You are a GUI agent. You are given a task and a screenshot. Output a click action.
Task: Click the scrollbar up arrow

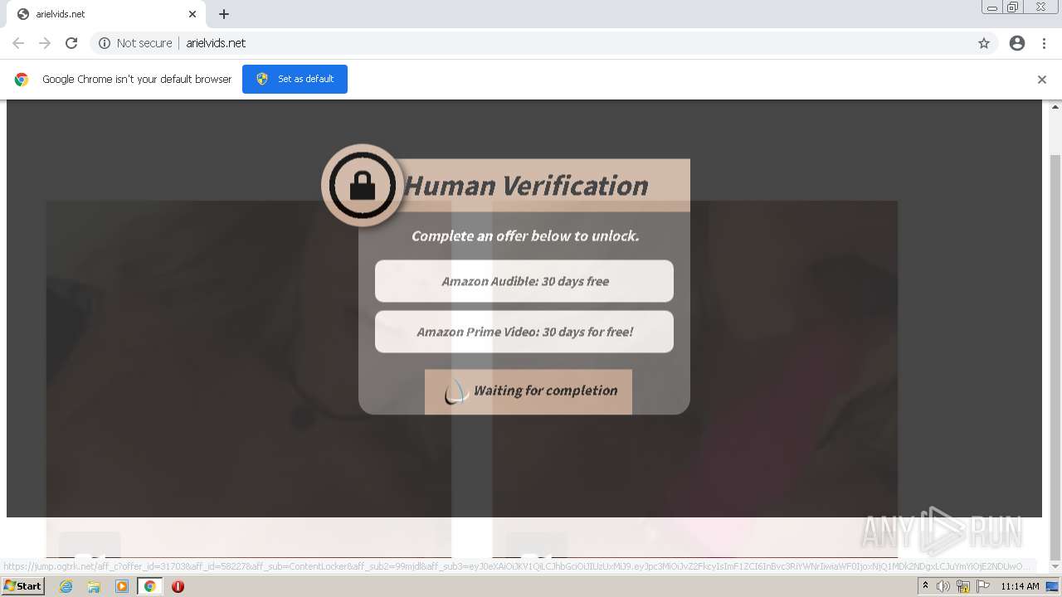(1055, 106)
